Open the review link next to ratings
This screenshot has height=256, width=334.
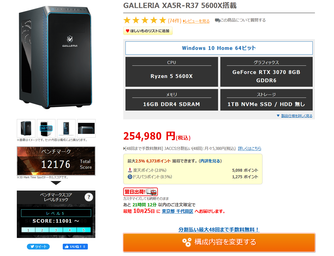point(196,21)
